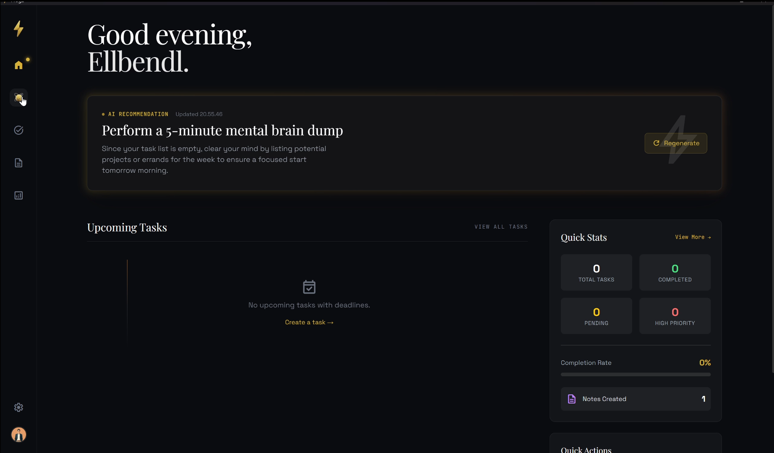
Task: Click the AI RECOMMENDATION label
Action: [138, 114]
